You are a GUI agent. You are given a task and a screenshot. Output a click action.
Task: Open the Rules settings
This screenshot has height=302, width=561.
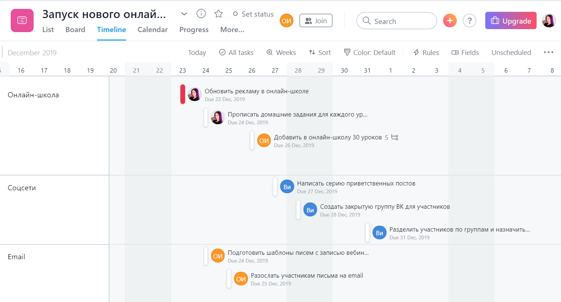point(426,52)
